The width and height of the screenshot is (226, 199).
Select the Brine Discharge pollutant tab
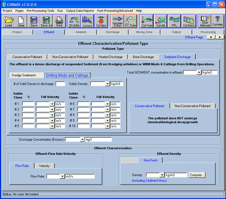pos(143,57)
